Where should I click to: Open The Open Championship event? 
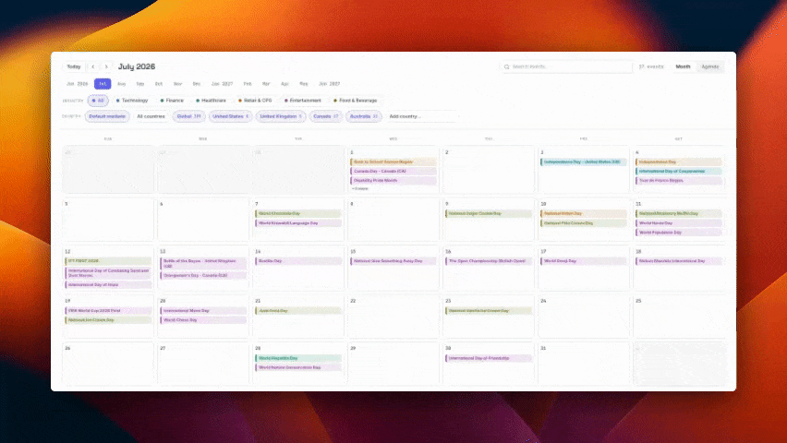pyautogui.click(x=489, y=261)
